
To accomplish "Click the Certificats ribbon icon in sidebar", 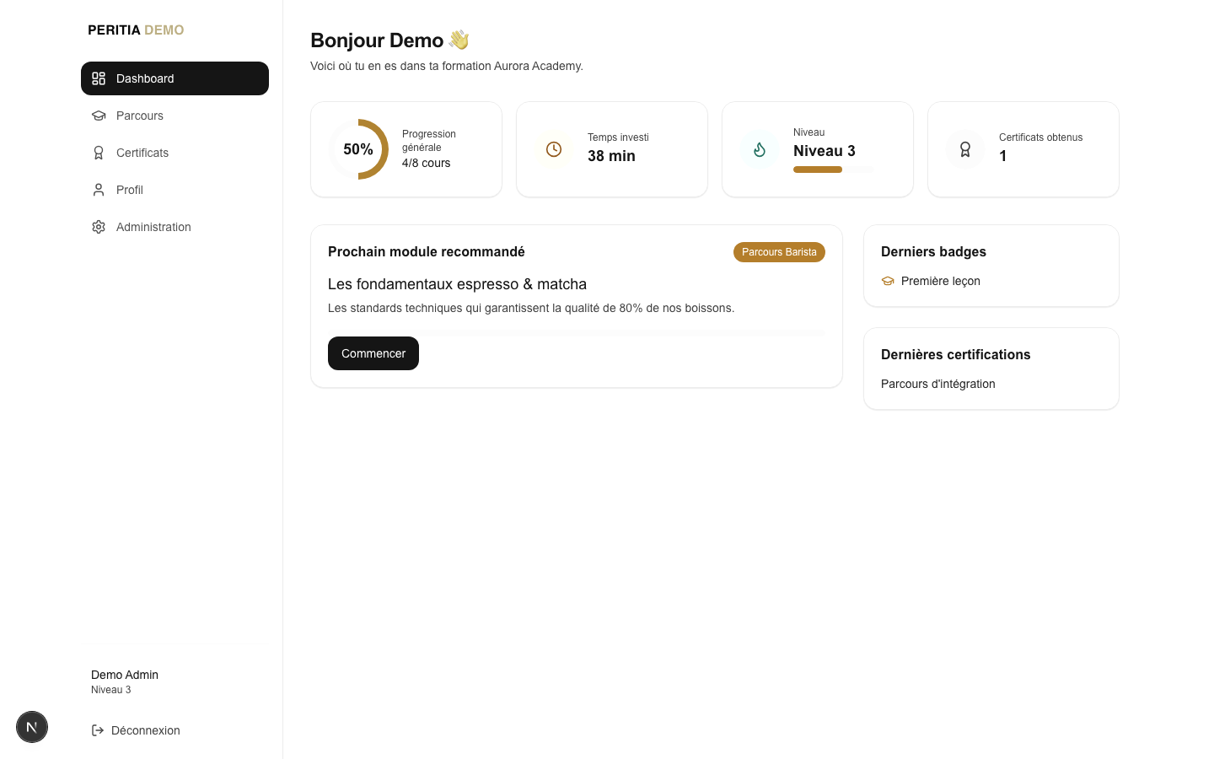I will (x=99, y=153).
